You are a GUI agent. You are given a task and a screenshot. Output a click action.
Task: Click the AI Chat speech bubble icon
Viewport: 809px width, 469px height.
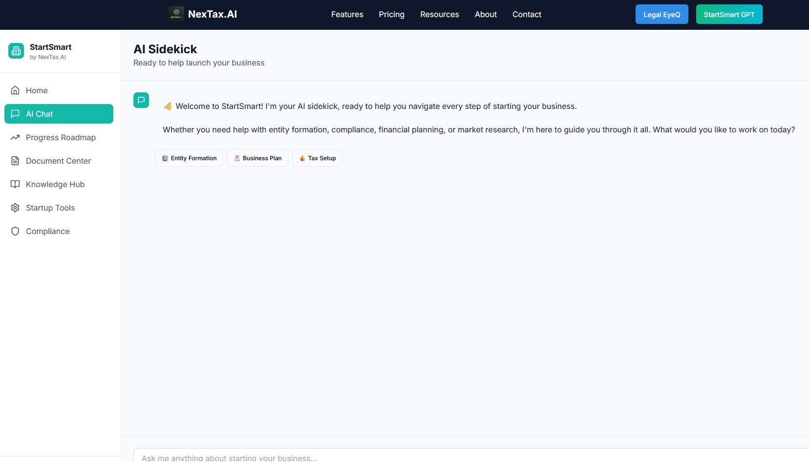15,114
